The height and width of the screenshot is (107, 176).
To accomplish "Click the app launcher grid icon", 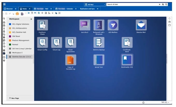I will click(x=4, y=4).
